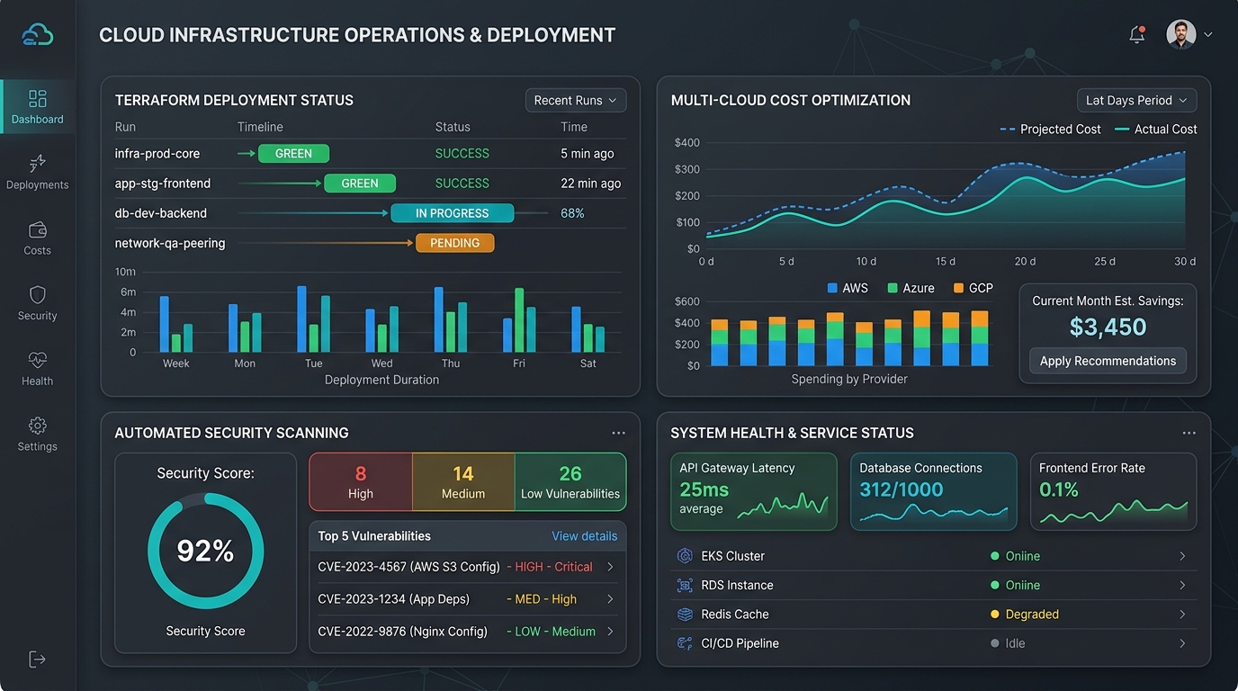The height and width of the screenshot is (691, 1238).
Task: Click the 68% progress value
Action: pyautogui.click(x=572, y=213)
